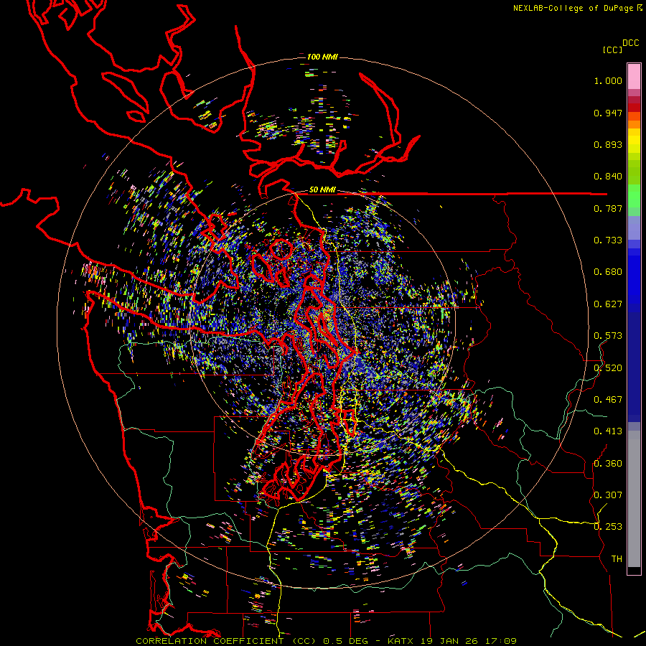Click the 0.840 scale label
The width and height of the screenshot is (646, 646).
(608, 177)
